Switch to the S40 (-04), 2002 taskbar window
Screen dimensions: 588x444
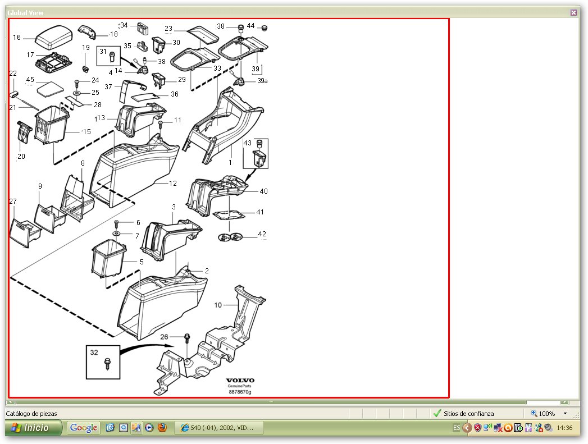[220, 428]
